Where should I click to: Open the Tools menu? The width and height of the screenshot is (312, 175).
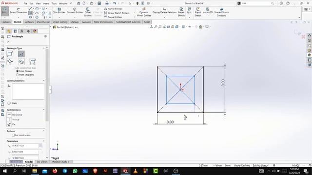click(54, 3)
